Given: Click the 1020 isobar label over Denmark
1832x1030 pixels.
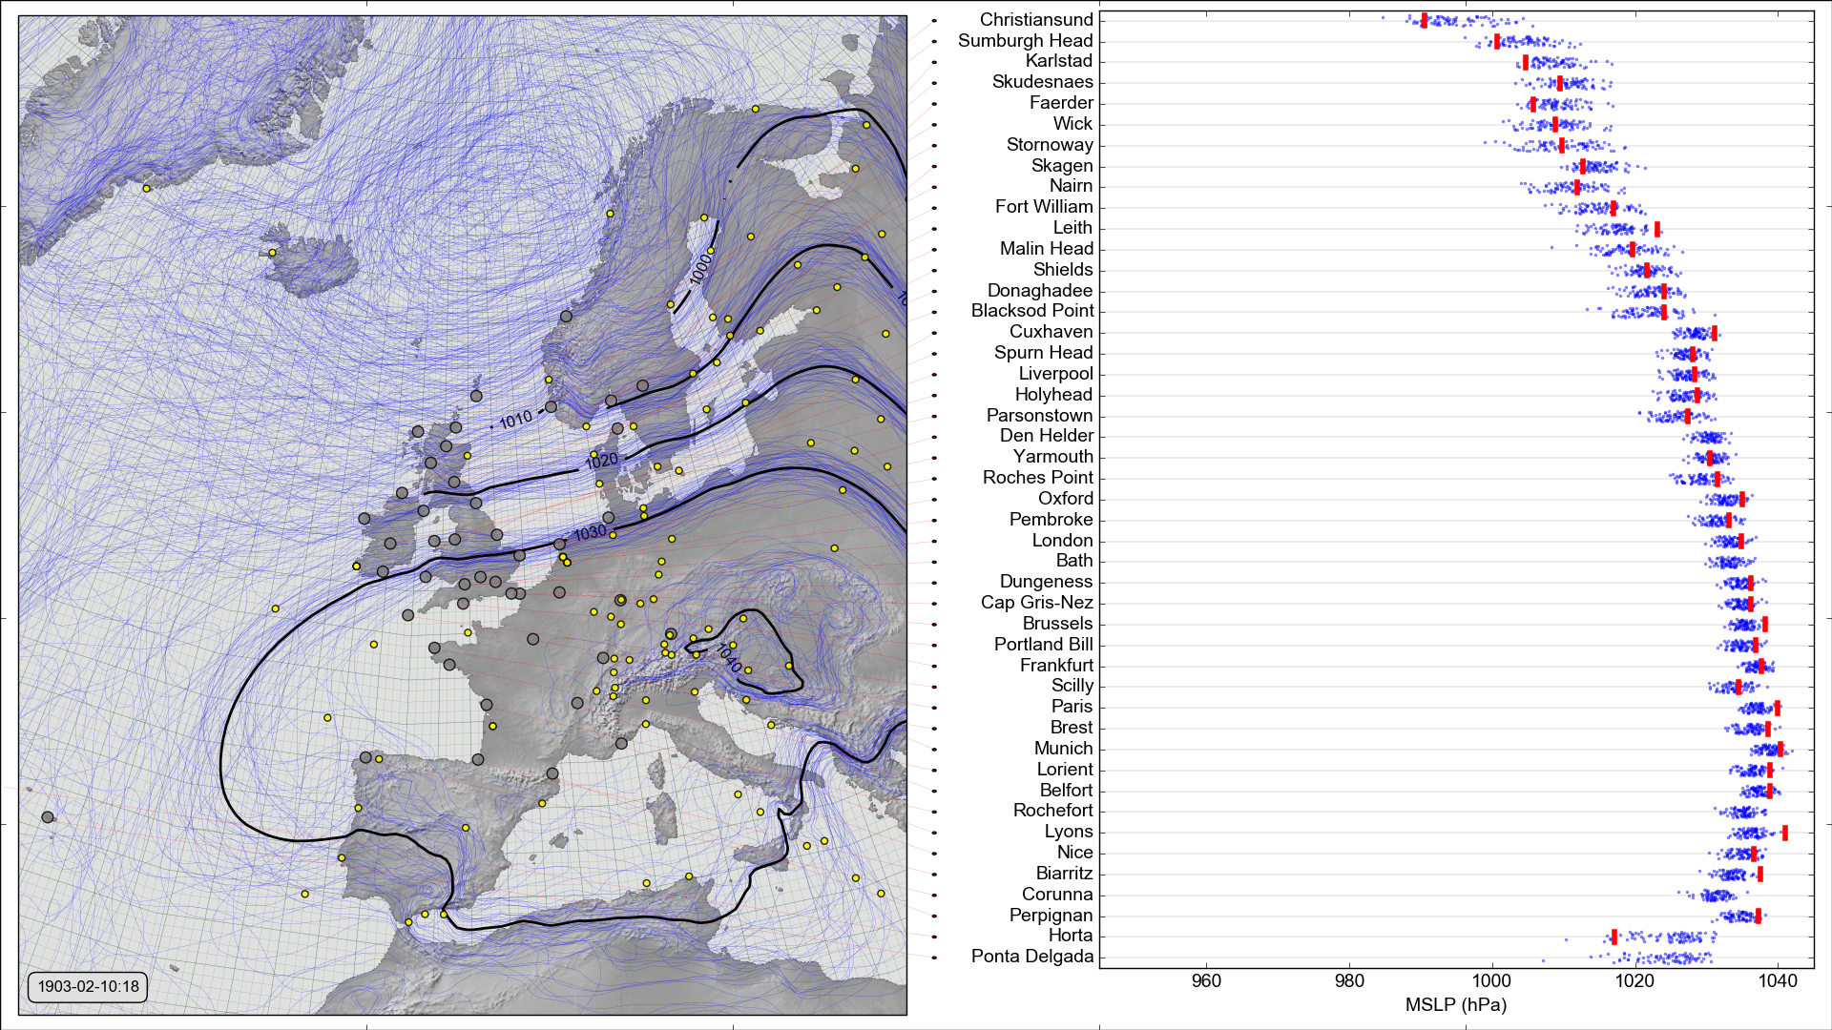Looking at the screenshot, I should point(601,462).
